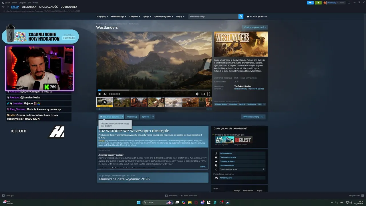Select the Symulatory tag
This screenshot has width=366, height=206.
(233, 104)
